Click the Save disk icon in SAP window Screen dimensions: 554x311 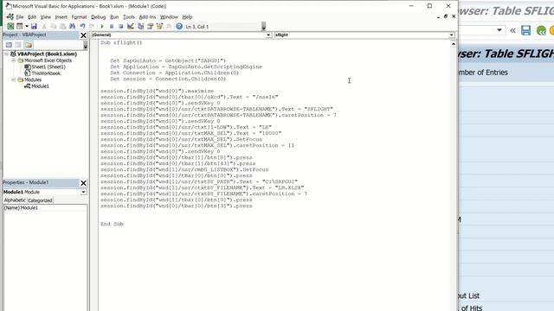point(525,30)
